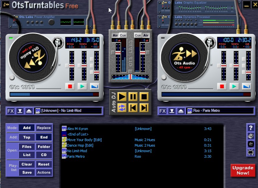Play the right deck with green arrow

[x=234, y=86]
